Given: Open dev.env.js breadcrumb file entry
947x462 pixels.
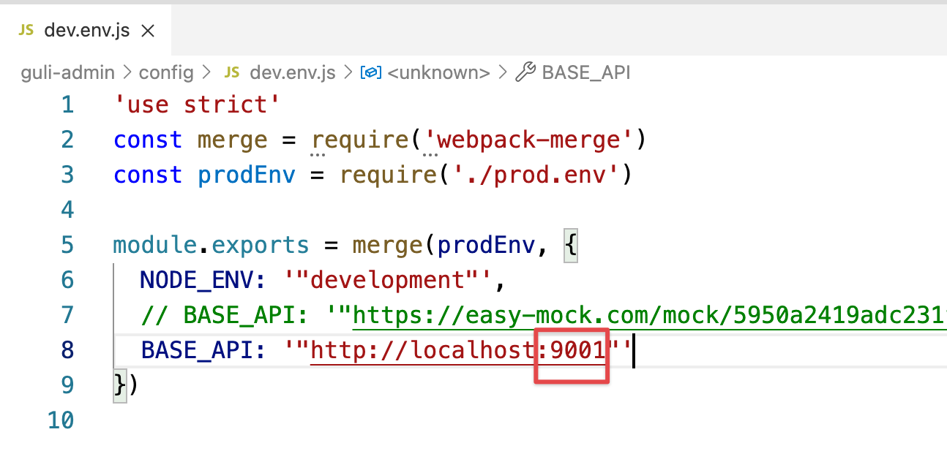Looking at the screenshot, I should pos(292,72).
